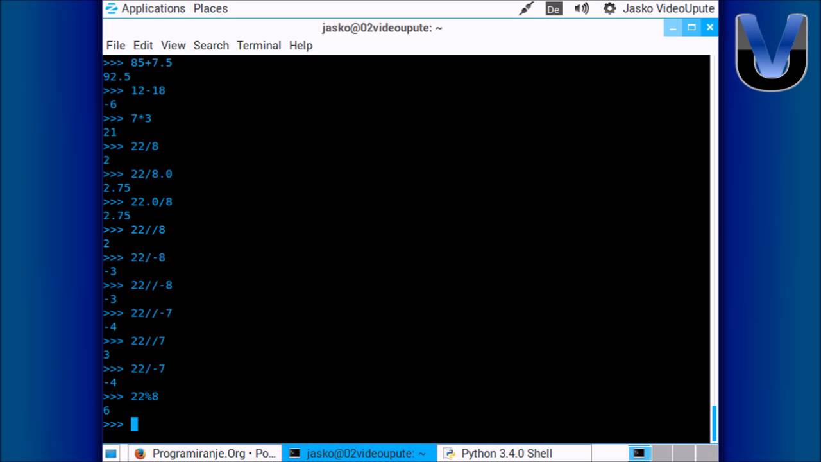Click the line '>>> 22/8.0'

click(138, 174)
